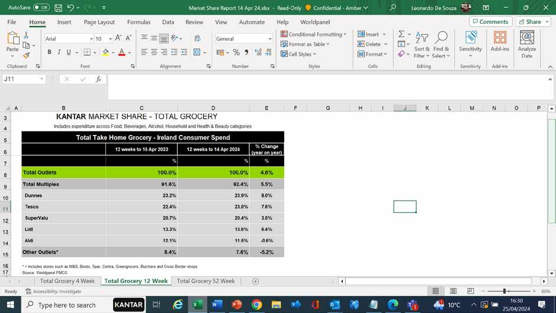Switch to the Formulas ribbon tab

point(139,22)
